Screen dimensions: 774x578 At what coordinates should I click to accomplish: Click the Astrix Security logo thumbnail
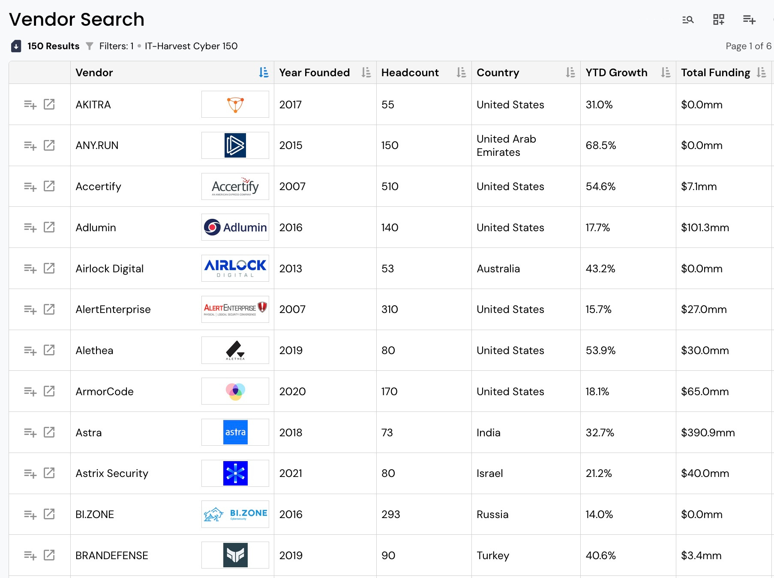click(x=235, y=473)
